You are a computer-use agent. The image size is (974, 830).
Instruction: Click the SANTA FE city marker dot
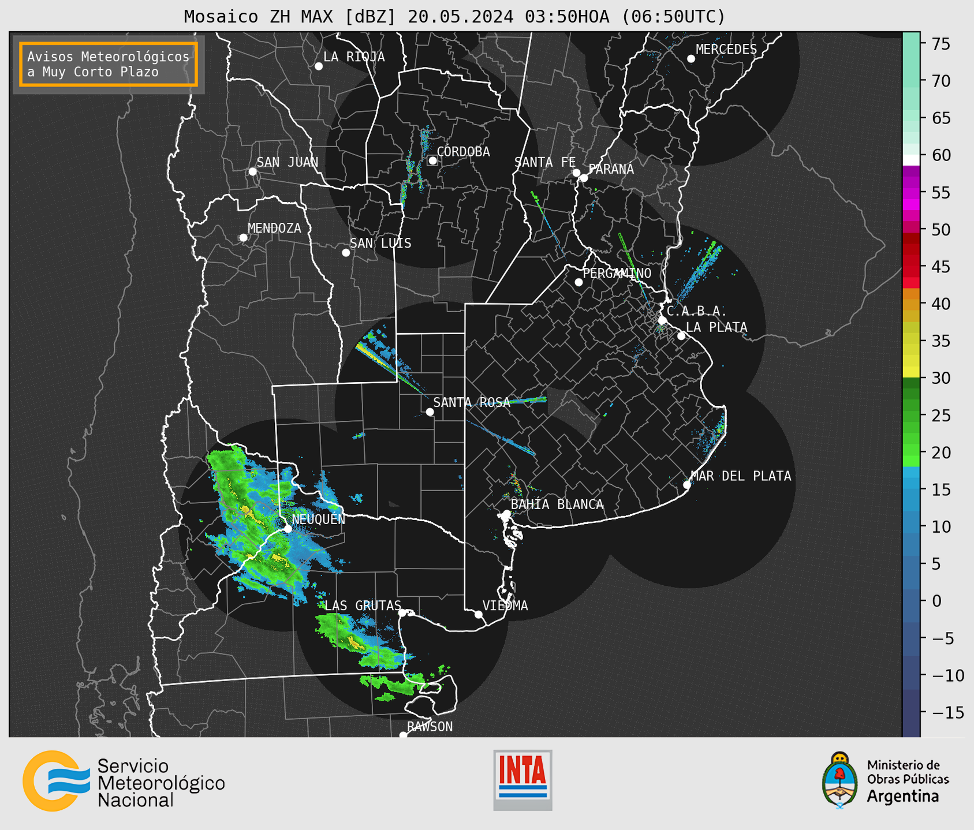tap(576, 173)
